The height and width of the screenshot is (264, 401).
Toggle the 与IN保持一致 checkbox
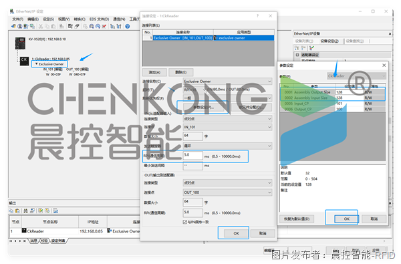[x=184, y=222]
